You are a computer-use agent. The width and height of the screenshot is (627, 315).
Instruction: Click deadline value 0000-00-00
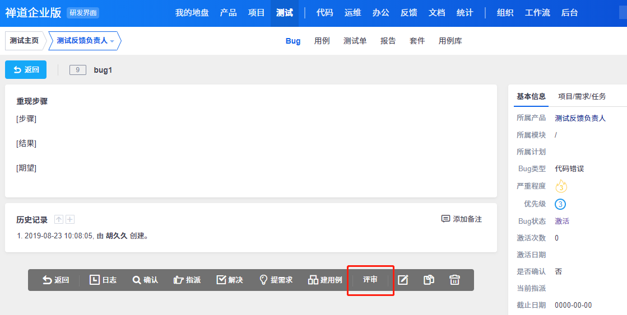(573, 305)
